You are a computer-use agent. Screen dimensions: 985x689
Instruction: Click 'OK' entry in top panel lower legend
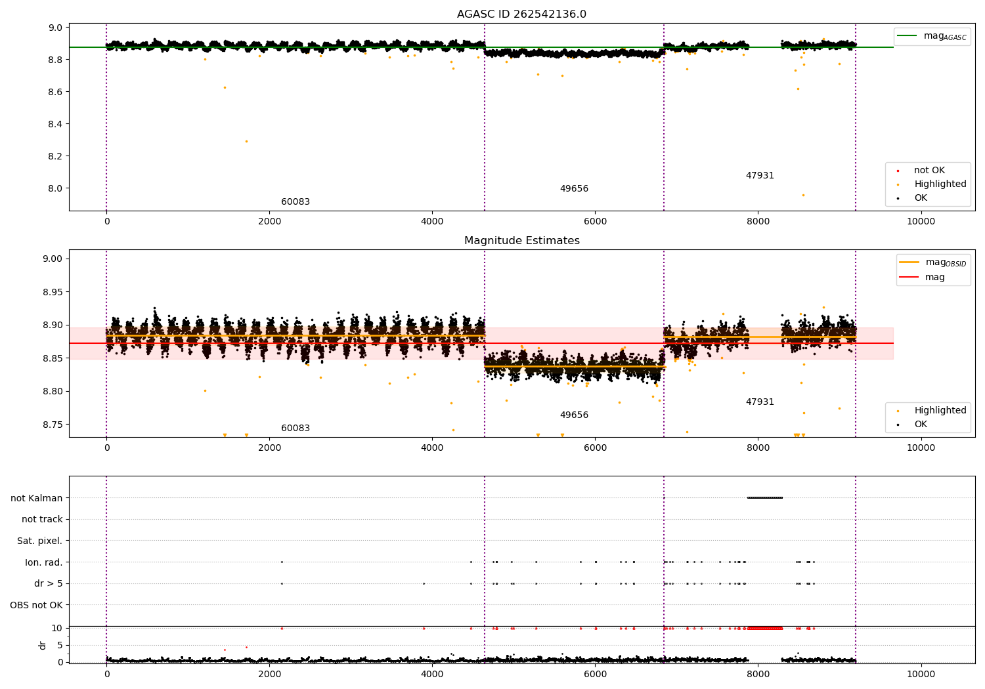[921, 198]
